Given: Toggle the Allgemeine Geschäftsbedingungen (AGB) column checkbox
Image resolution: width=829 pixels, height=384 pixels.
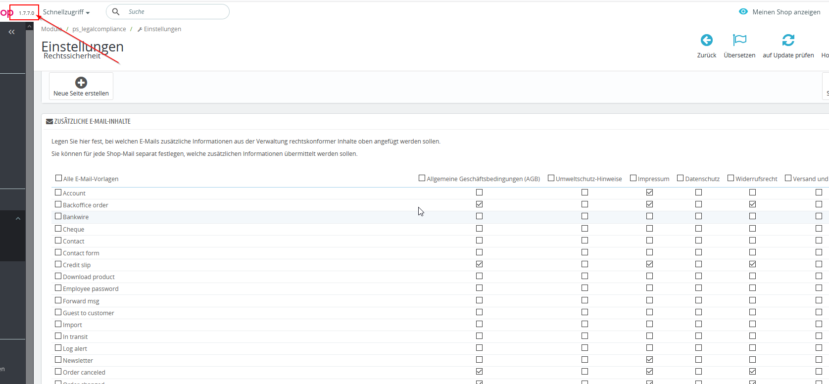Looking at the screenshot, I should (422, 178).
